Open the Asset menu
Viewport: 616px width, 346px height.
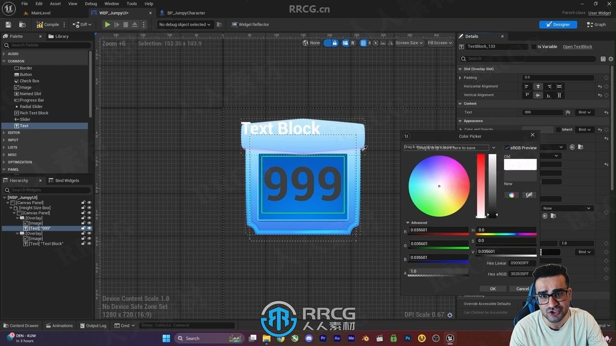(x=55, y=3)
